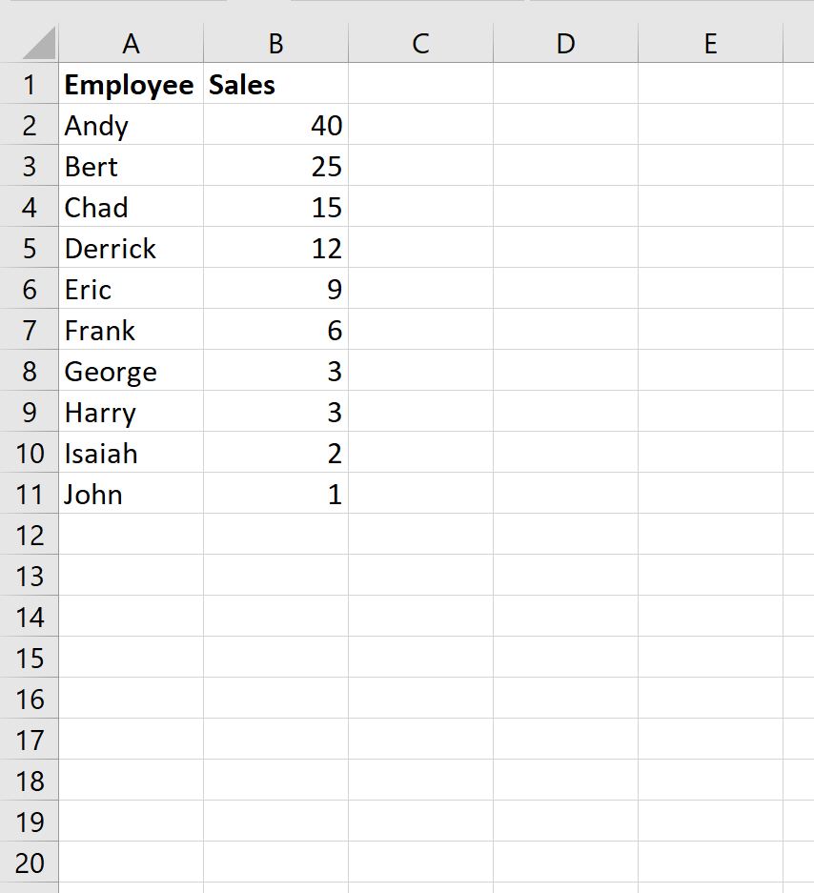Select the cell containing Derrick

[x=131, y=248]
